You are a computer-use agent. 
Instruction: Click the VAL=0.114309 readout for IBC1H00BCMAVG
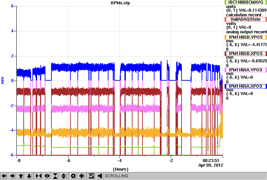(x=253, y=10)
